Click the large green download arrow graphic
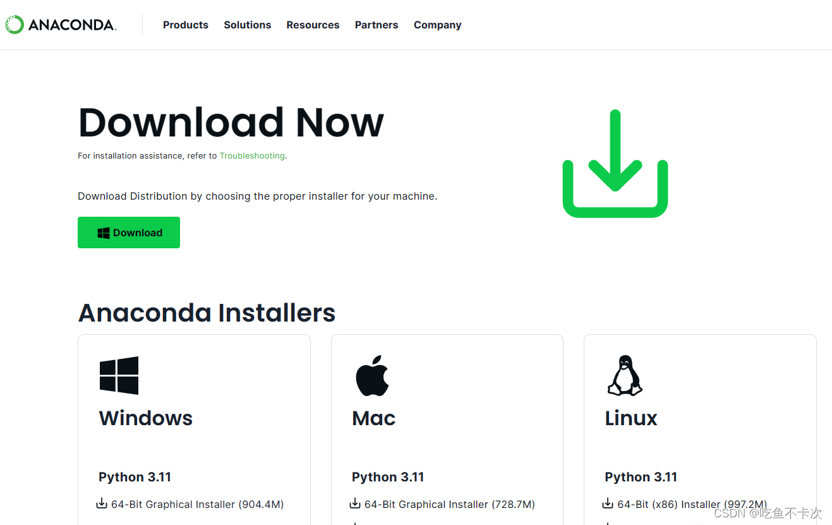 pos(615,164)
